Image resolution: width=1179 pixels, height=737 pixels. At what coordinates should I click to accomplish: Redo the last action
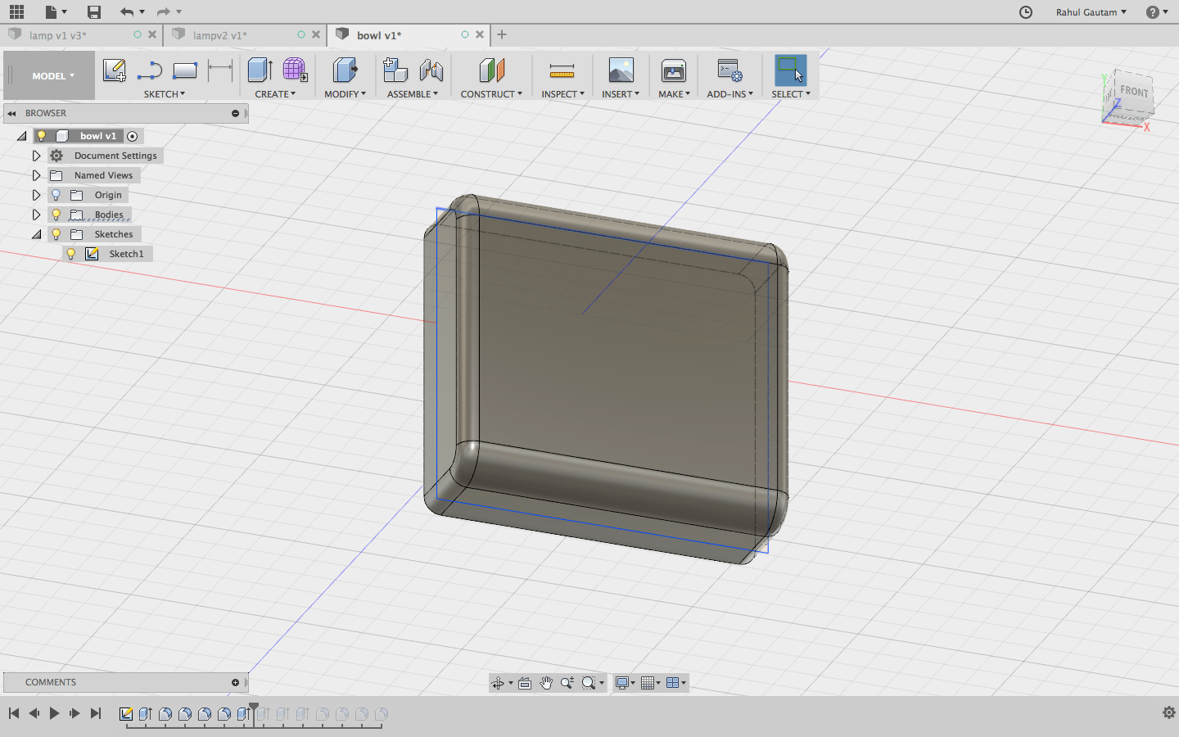coord(163,11)
